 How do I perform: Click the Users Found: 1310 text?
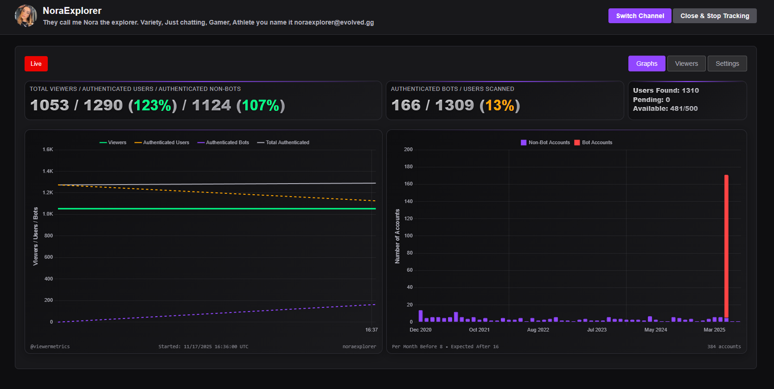pyautogui.click(x=666, y=90)
